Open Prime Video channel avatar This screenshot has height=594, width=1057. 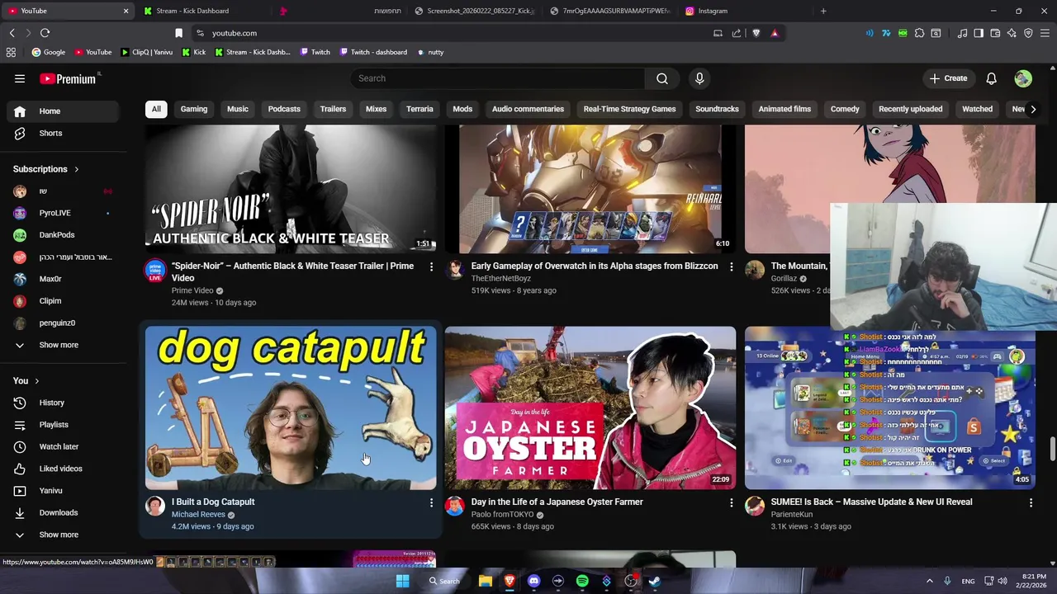tap(155, 271)
